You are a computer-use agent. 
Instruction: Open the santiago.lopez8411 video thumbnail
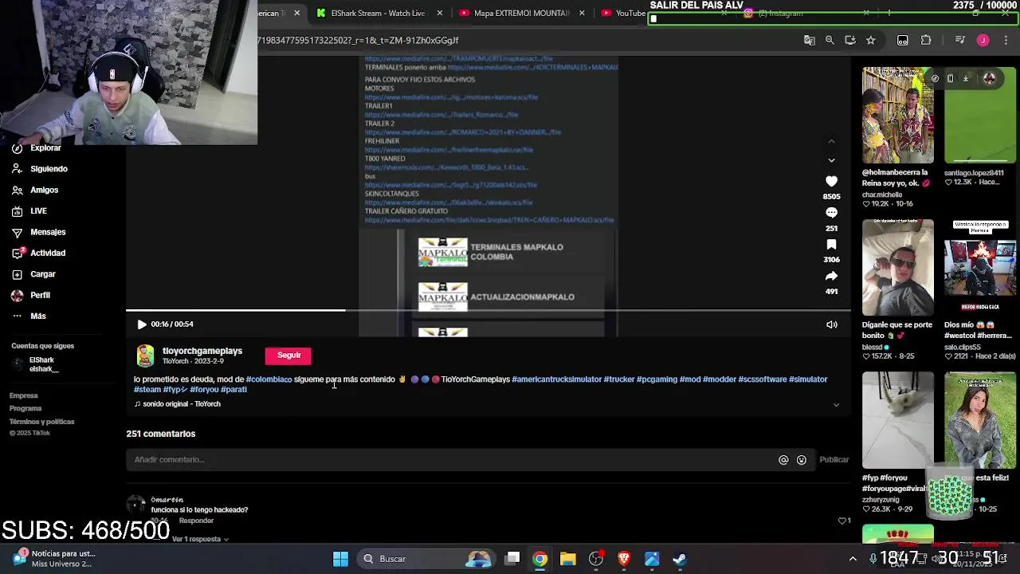[980, 116]
